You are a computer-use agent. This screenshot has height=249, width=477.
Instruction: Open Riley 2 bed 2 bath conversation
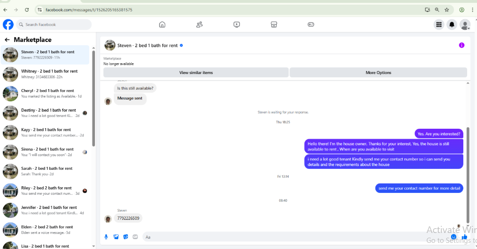46,191
